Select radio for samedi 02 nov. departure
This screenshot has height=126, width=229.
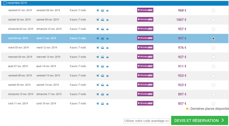tap(213, 20)
